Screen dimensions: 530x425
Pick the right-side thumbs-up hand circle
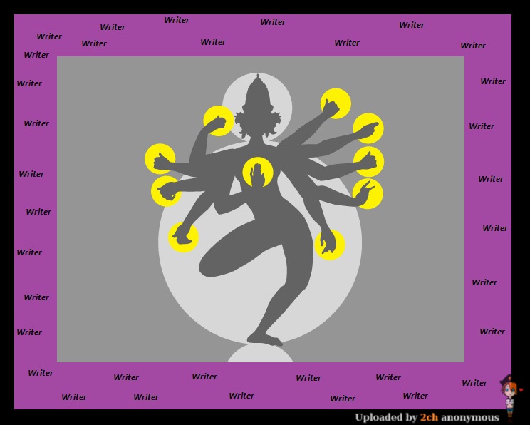click(x=369, y=161)
